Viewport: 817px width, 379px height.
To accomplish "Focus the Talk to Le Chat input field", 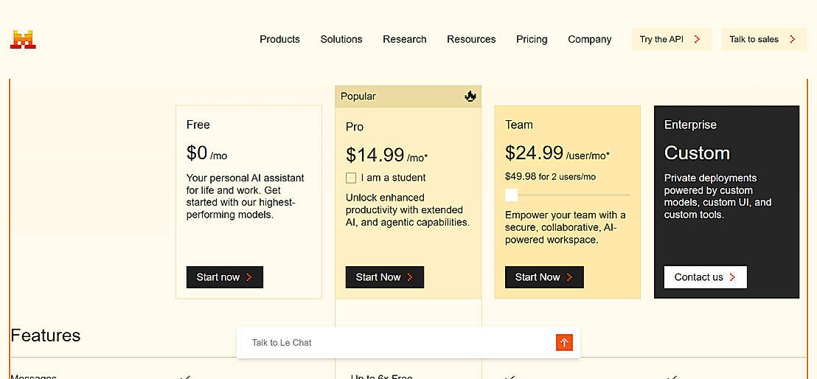I will click(396, 343).
